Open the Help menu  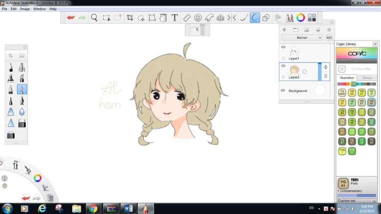(53, 9)
